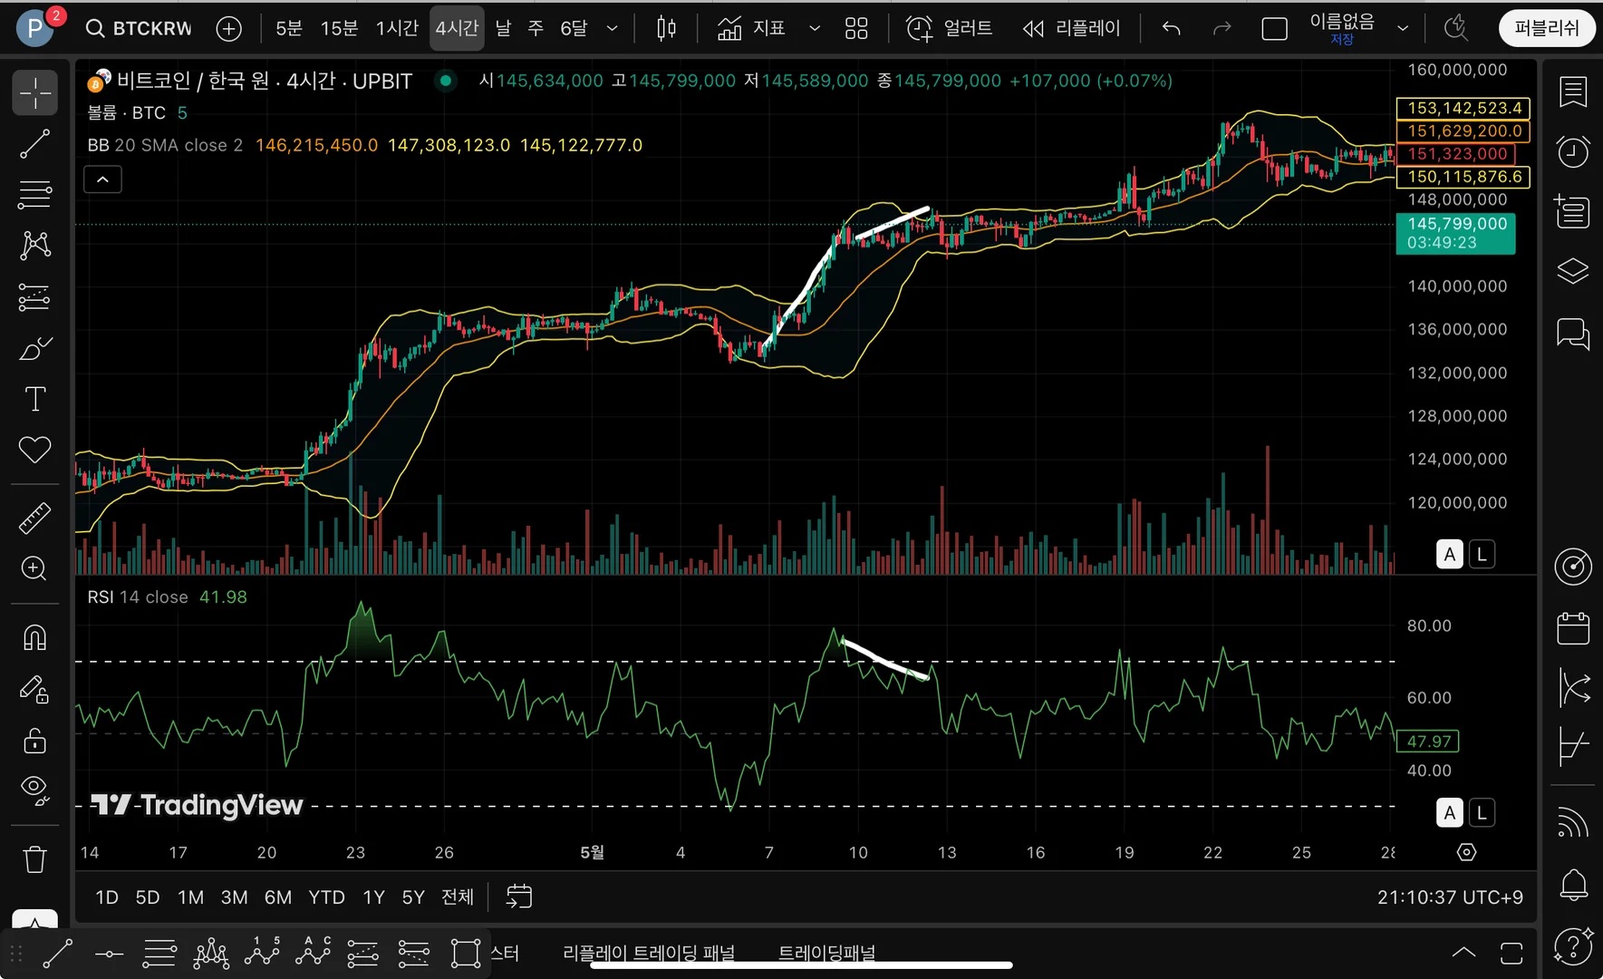1603x979 pixels.
Task: Open the alerts clock panel icon
Action: coord(1573,151)
